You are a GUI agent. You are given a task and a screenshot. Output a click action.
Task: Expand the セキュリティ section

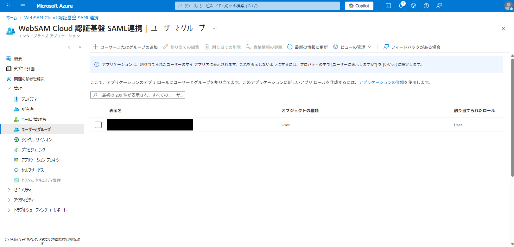(9, 190)
